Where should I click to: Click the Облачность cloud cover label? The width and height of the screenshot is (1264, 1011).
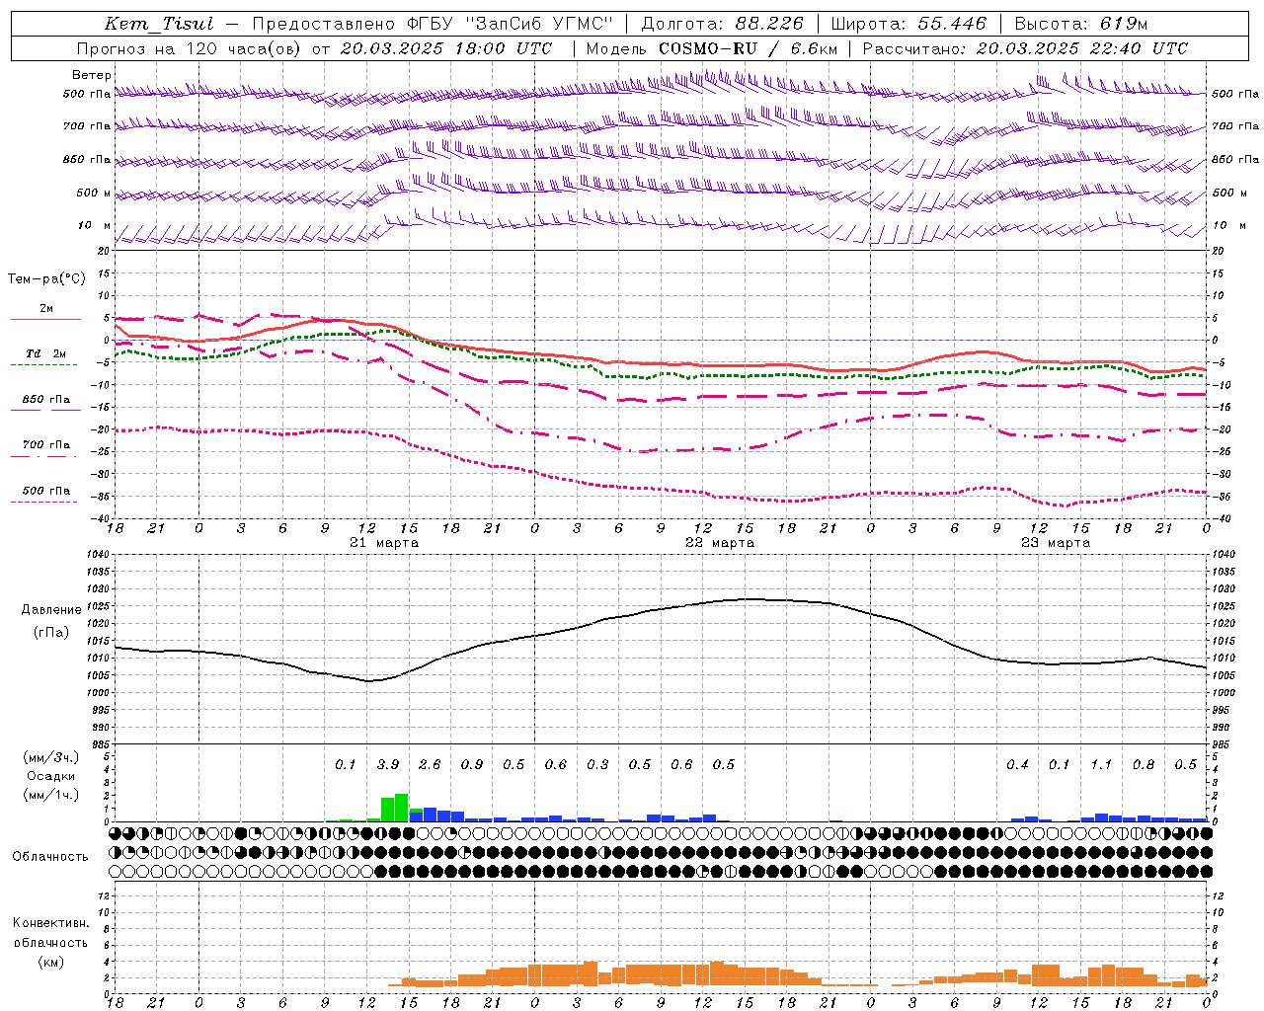coord(50,857)
